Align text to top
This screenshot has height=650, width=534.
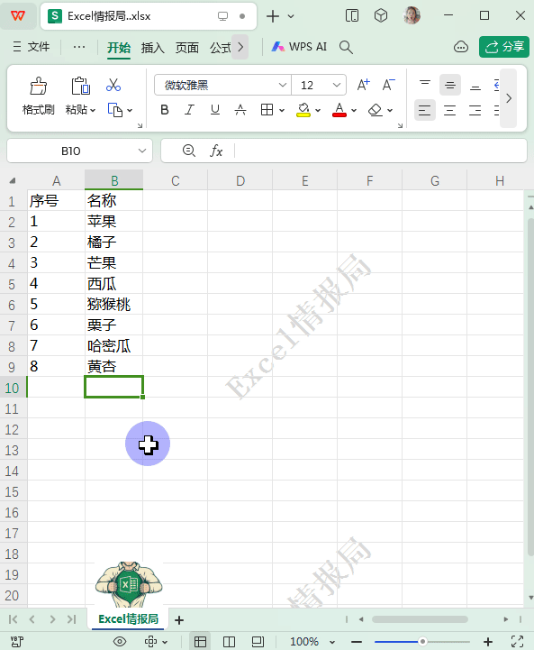[425, 85]
